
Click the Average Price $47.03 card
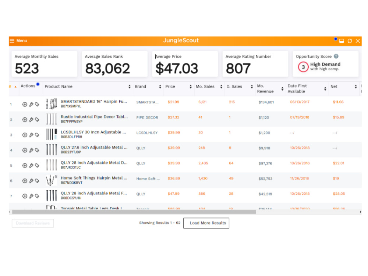(x=185, y=64)
